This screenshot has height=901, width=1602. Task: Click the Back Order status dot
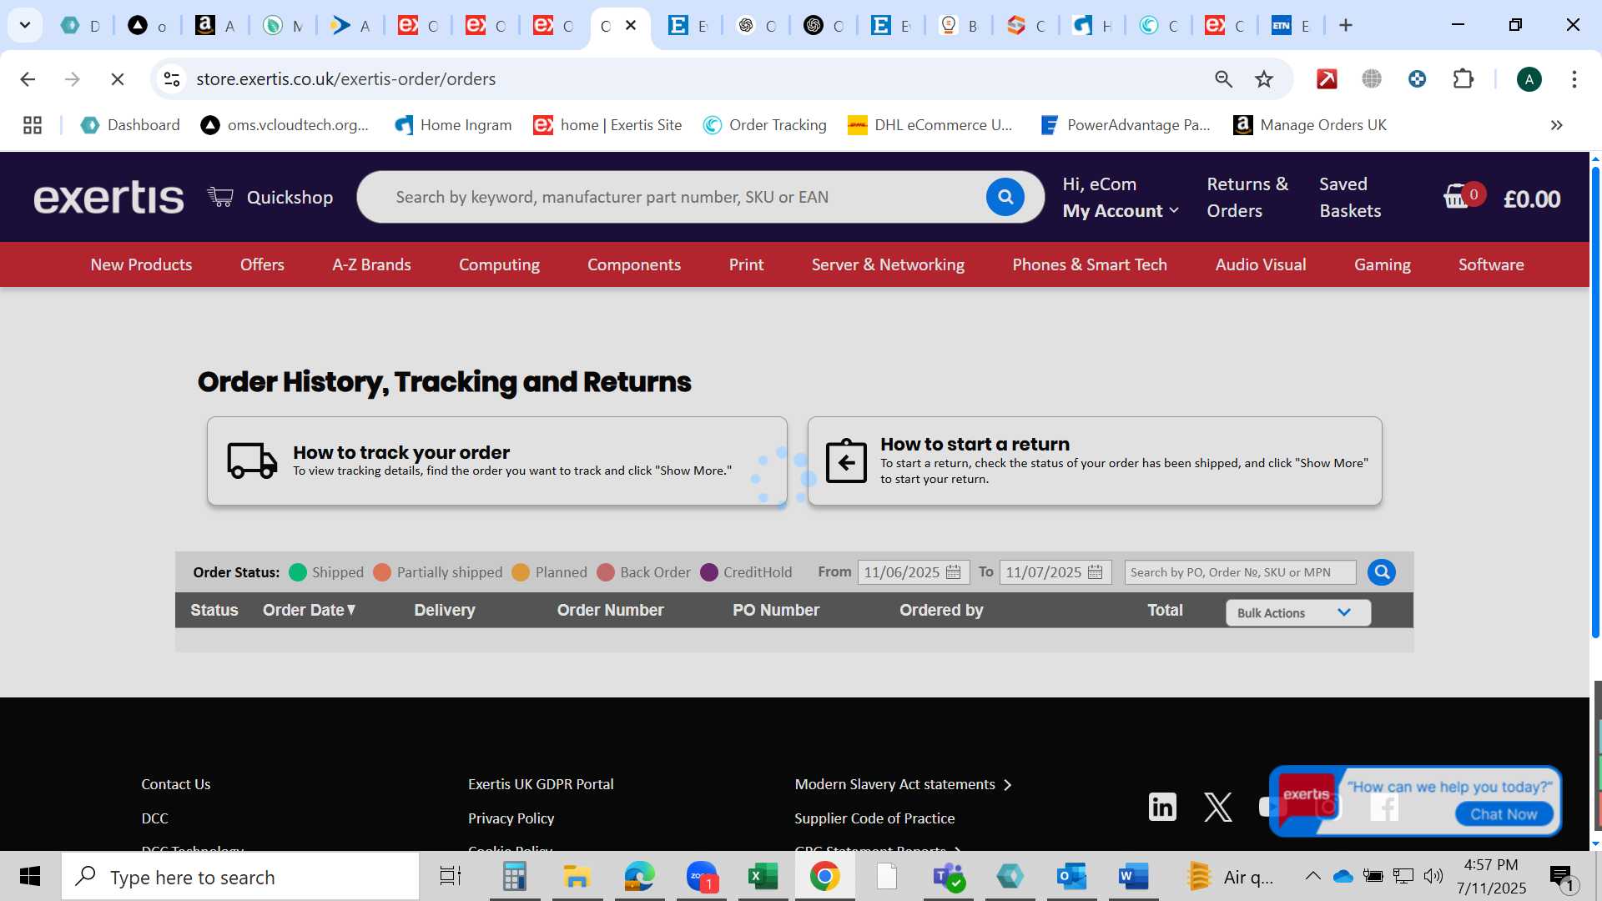click(606, 572)
